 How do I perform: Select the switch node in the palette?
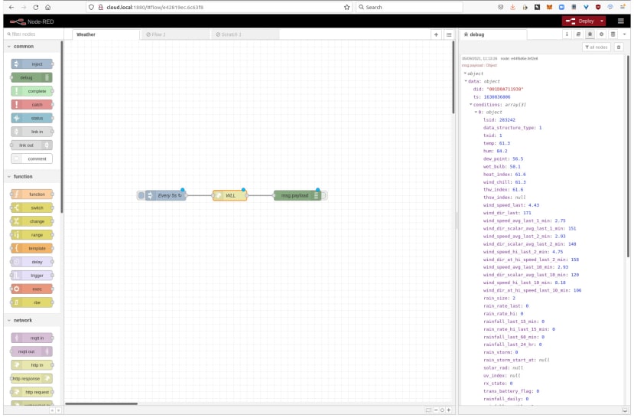coord(32,207)
